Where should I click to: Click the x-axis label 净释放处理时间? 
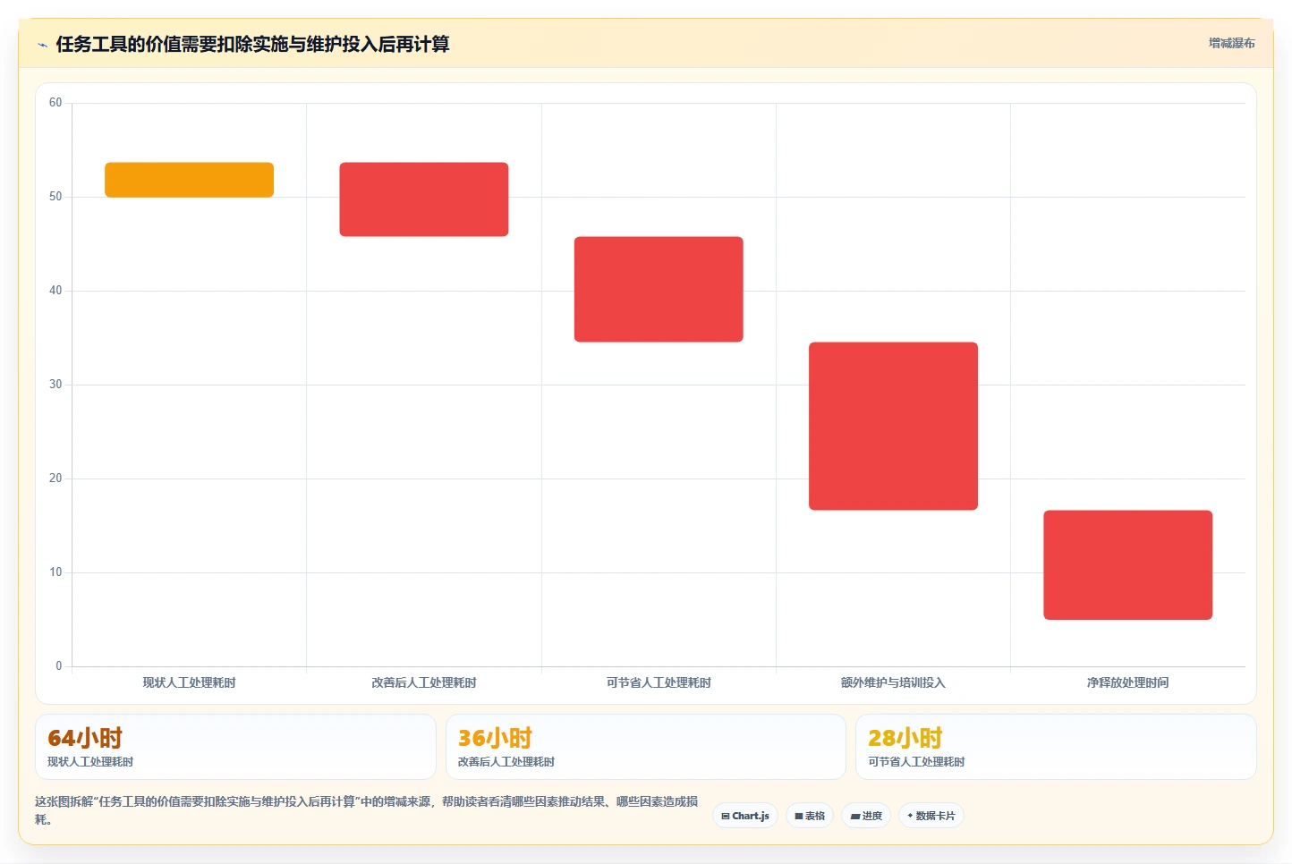[x=1127, y=682]
